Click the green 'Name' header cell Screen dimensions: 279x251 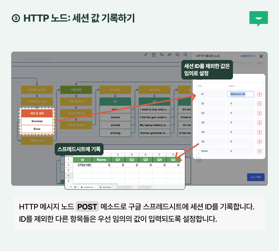click(x=102, y=160)
